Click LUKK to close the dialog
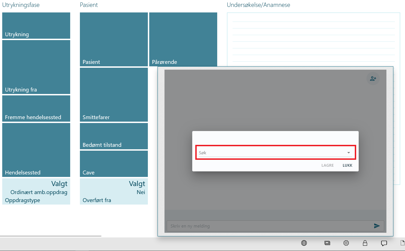Viewport: 405px width, 251px height. (347, 165)
